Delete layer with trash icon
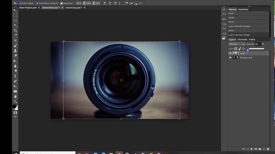 click(x=268, y=149)
